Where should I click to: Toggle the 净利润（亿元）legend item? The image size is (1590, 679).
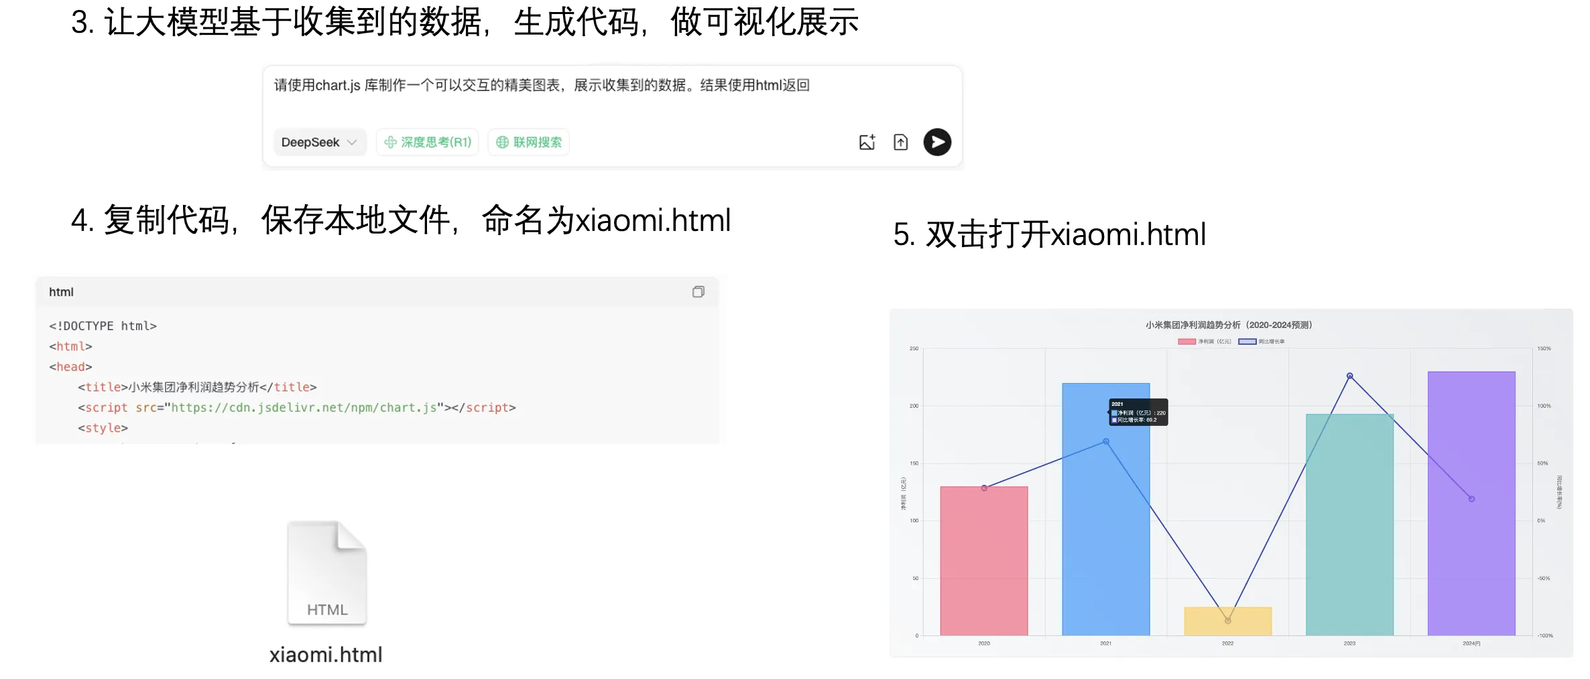point(1215,342)
